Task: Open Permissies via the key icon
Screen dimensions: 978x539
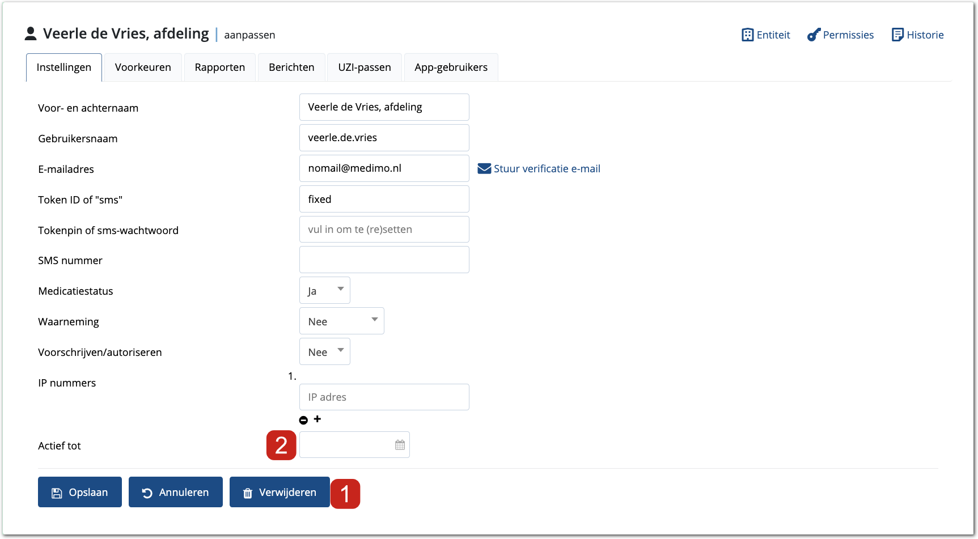Action: pyautogui.click(x=814, y=35)
